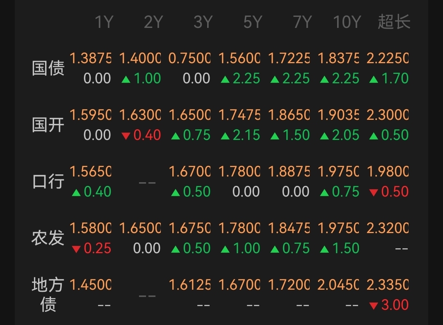Image resolution: width=443 pixels, height=325 pixels.
Task: Click red down arrow beside 农发 0.25 change
Action: 76,249
